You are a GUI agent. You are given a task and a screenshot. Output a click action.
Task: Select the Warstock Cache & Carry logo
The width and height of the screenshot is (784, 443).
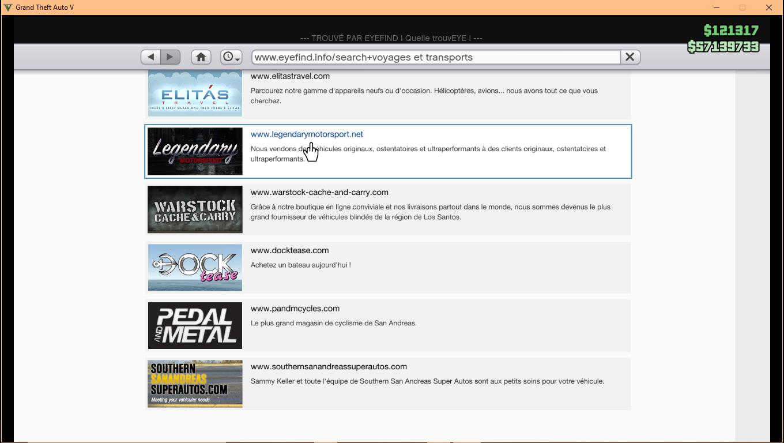click(x=195, y=209)
